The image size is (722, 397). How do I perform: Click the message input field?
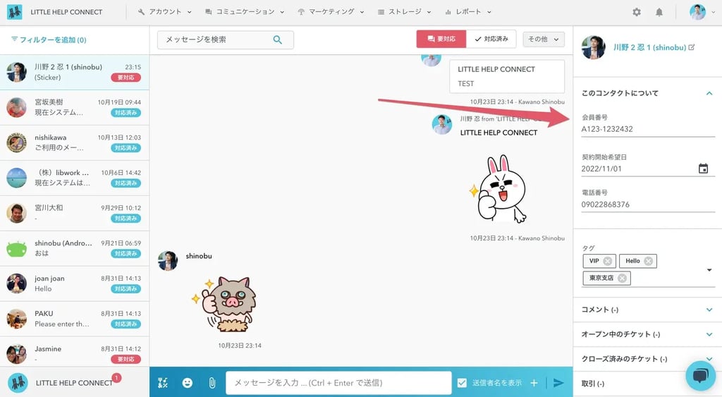pos(338,383)
